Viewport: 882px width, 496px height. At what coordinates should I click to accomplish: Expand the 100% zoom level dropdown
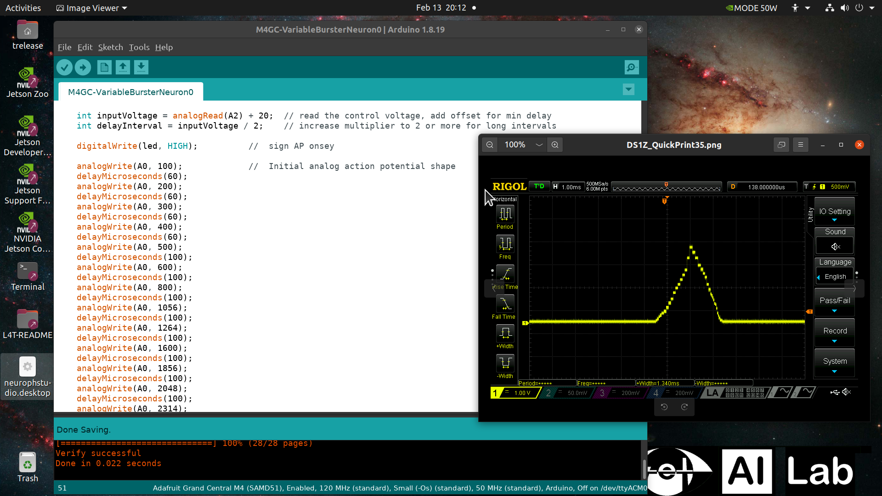pos(539,145)
